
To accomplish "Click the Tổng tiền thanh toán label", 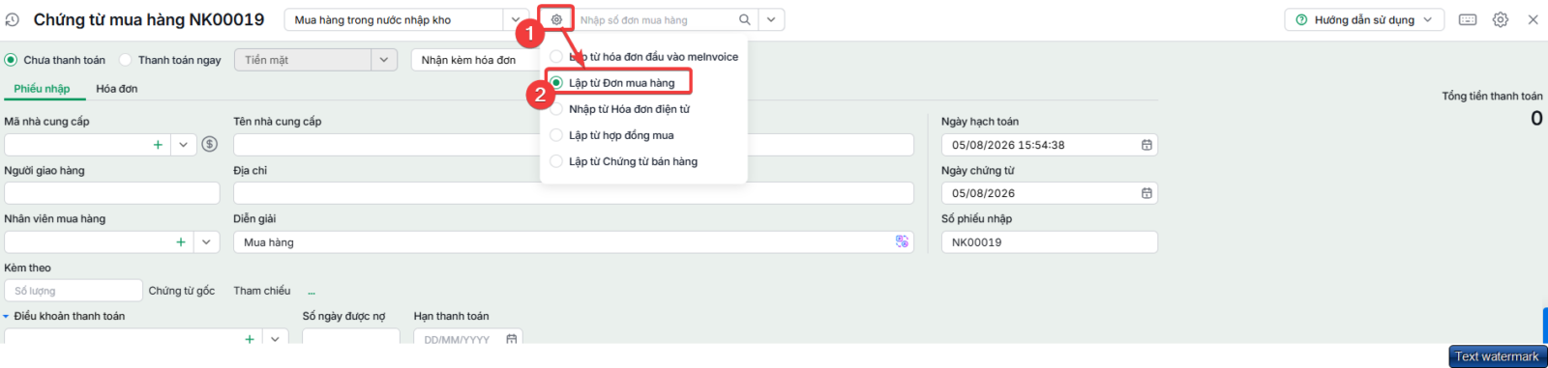I will click(x=1492, y=96).
